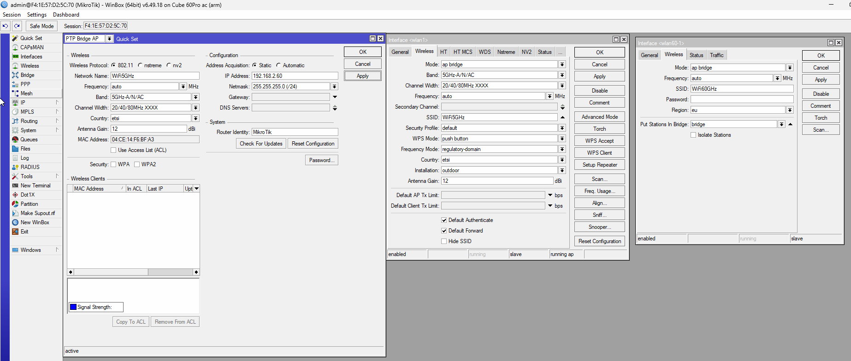Open the MPLS menu icon
Image resolution: width=851 pixels, height=361 pixels.
pos(15,112)
